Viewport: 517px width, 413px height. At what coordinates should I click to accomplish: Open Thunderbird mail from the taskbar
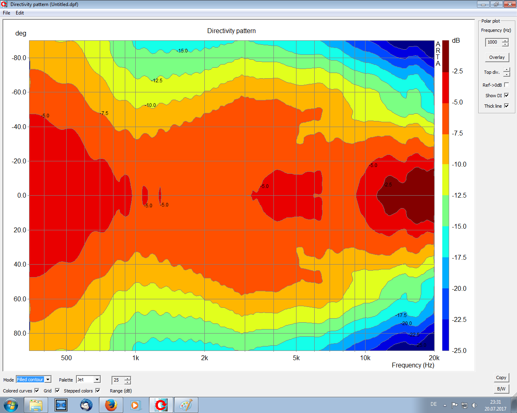click(x=86, y=405)
